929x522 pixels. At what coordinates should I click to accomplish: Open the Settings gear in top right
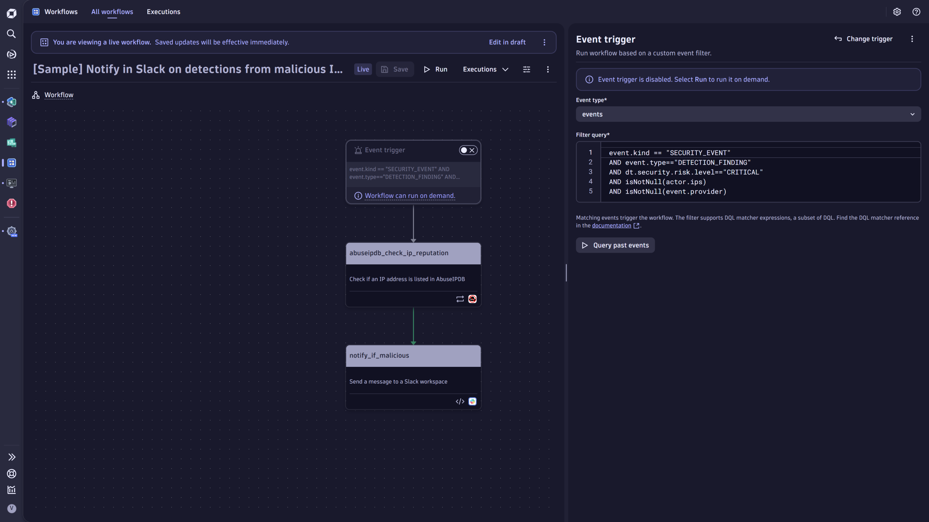tap(897, 12)
